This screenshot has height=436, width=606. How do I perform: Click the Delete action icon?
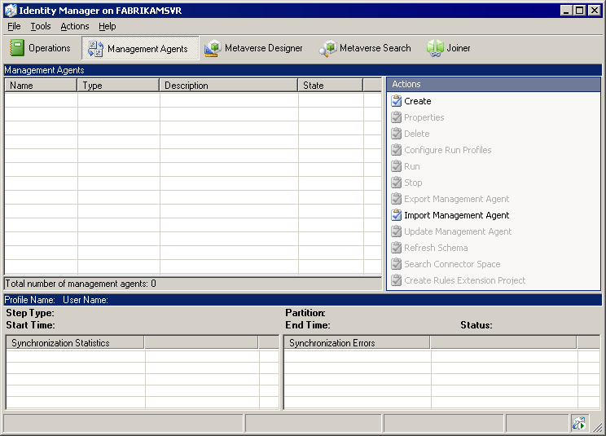396,134
